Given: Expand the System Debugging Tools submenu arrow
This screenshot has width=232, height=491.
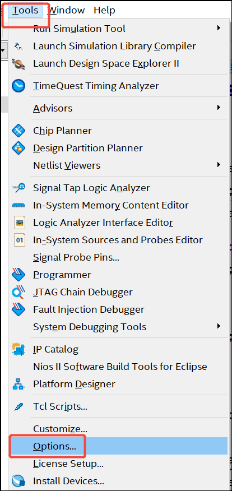Looking at the screenshot, I should point(219,326).
